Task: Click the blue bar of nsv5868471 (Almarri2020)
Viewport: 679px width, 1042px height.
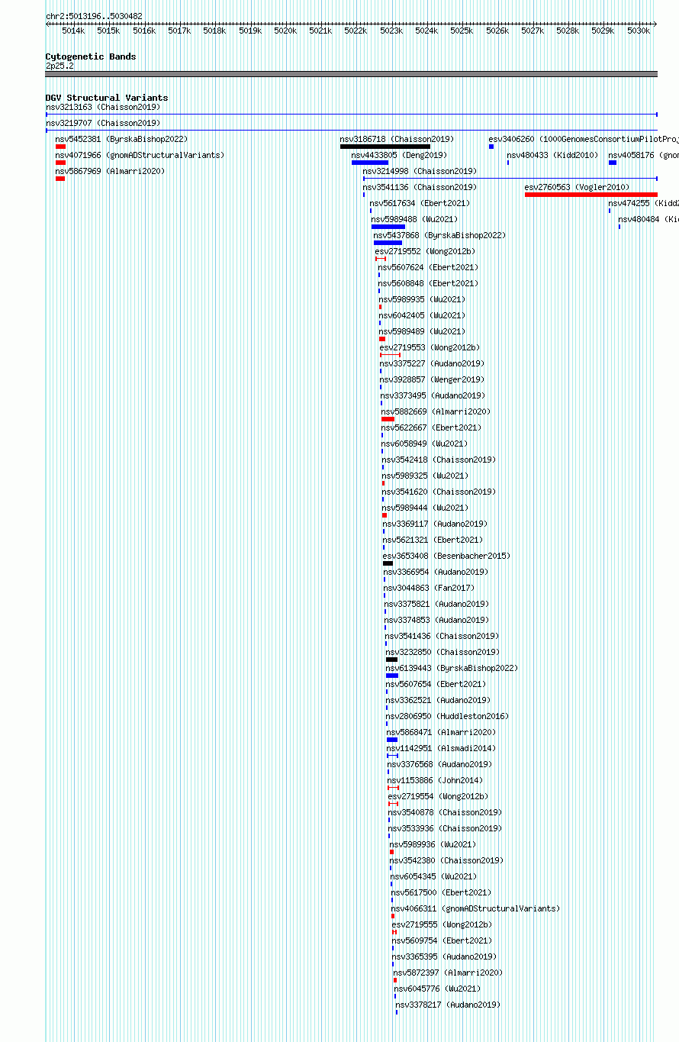Action: tap(392, 740)
